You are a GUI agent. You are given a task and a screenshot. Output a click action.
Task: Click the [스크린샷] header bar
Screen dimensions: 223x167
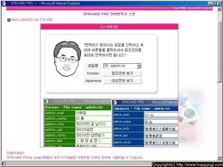click(x=109, y=27)
